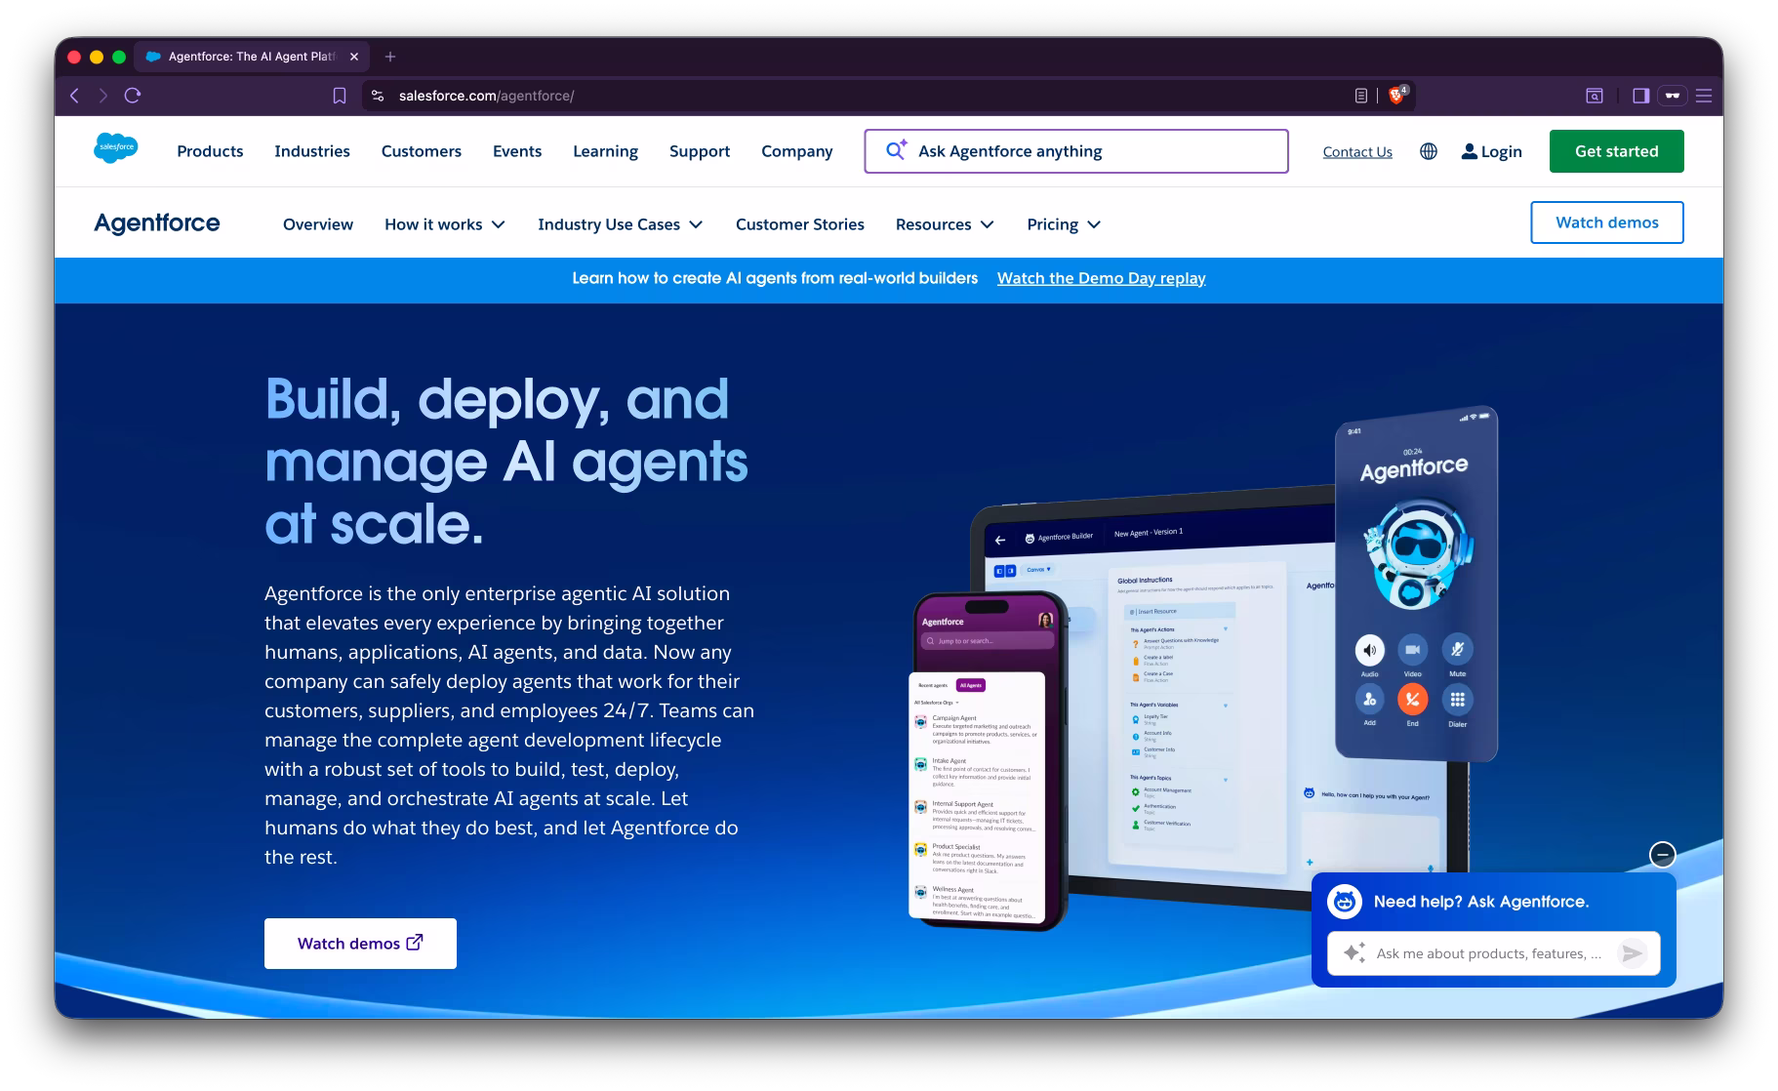Bookmark this page using the bookmark icon
Viewport: 1778px width, 1091px height.
pos(339,96)
